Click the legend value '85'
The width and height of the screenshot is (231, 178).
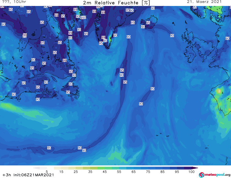point(163,172)
